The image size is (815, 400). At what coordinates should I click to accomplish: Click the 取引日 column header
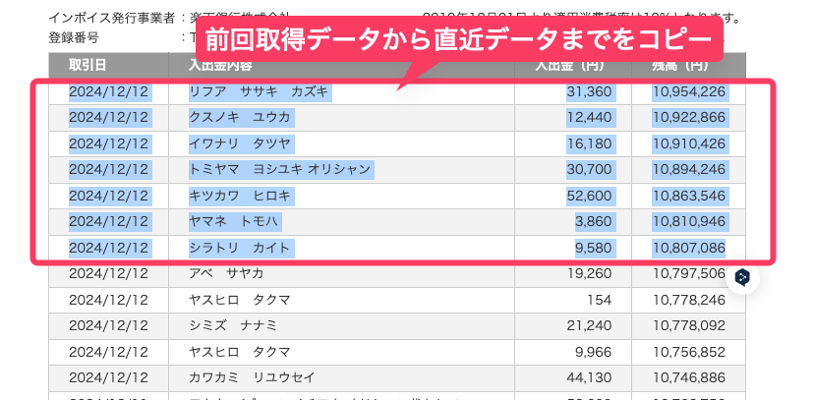click(87, 66)
